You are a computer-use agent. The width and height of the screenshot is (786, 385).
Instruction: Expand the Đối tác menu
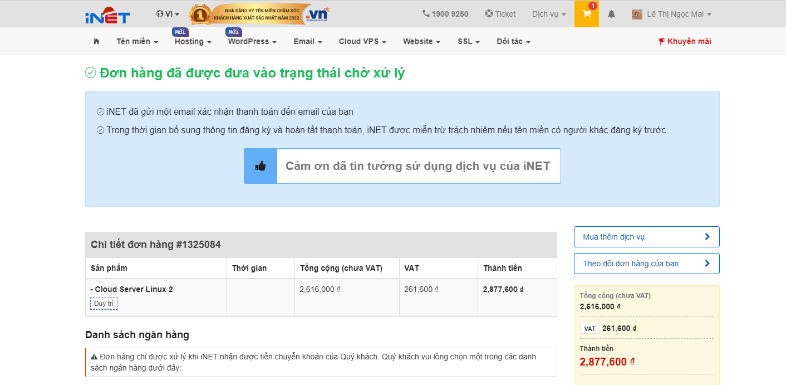[513, 41]
